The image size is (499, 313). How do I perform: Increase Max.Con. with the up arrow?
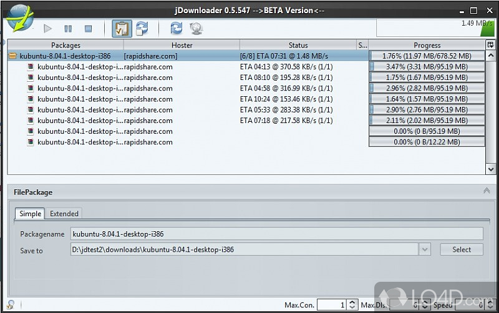pyautogui.click(x=352, y=302)
